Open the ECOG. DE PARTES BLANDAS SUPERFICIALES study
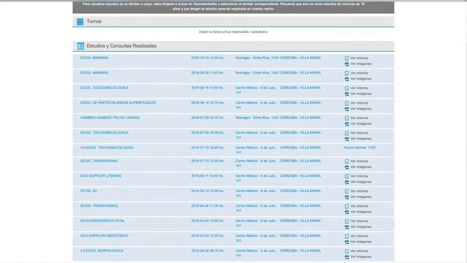Screen dimensions: 467x263 118,102
